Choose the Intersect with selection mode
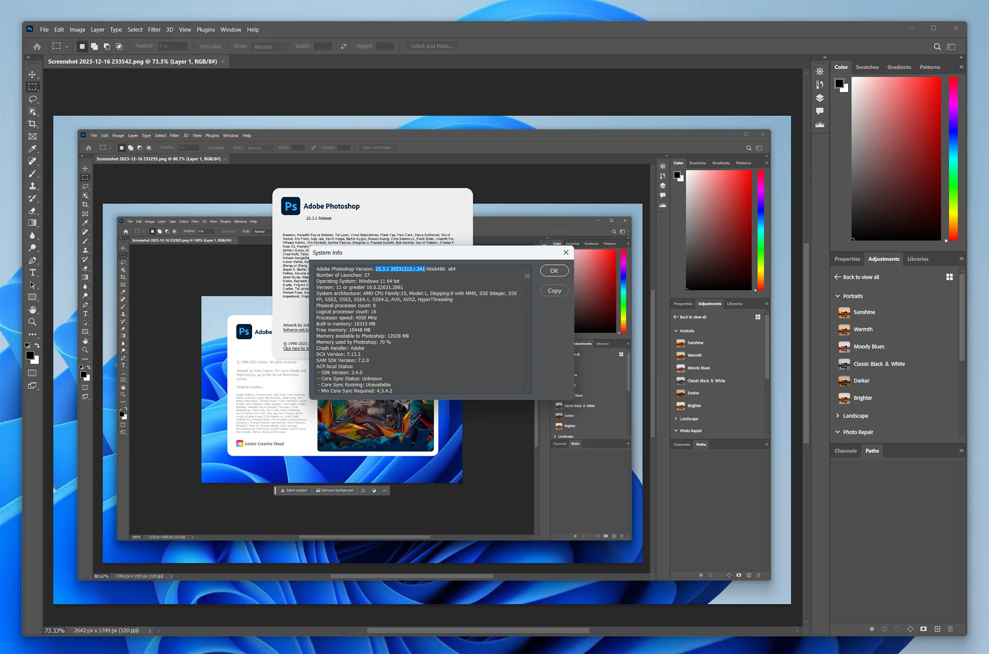The width and height of the screenshot is (989, 654). point(119,46)
